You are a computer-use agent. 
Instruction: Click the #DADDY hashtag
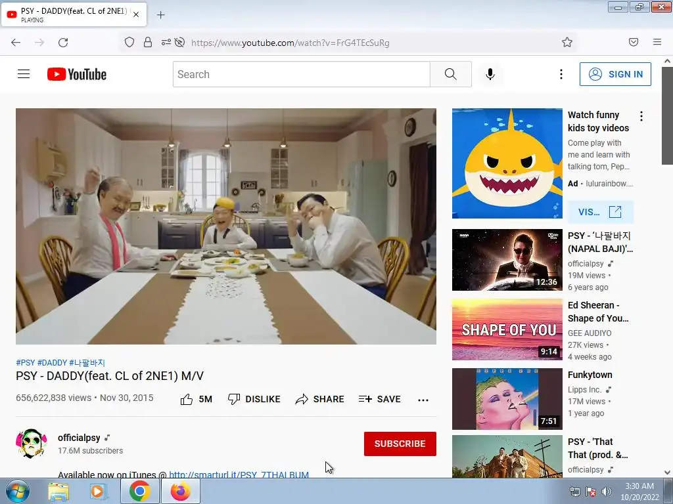[52, 362]
